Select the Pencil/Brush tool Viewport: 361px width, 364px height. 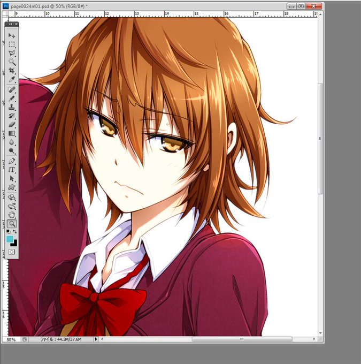point(12,98)
